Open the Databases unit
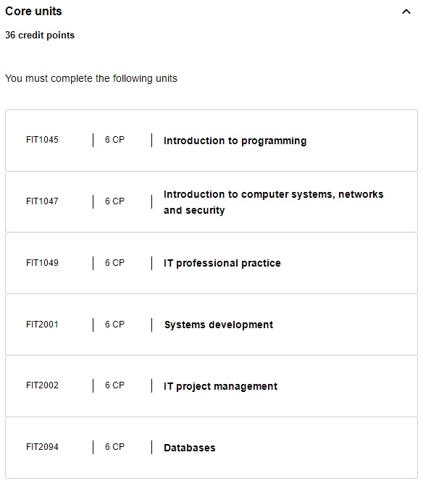Viewport: 423px width, 489px height. pos(190,448)
